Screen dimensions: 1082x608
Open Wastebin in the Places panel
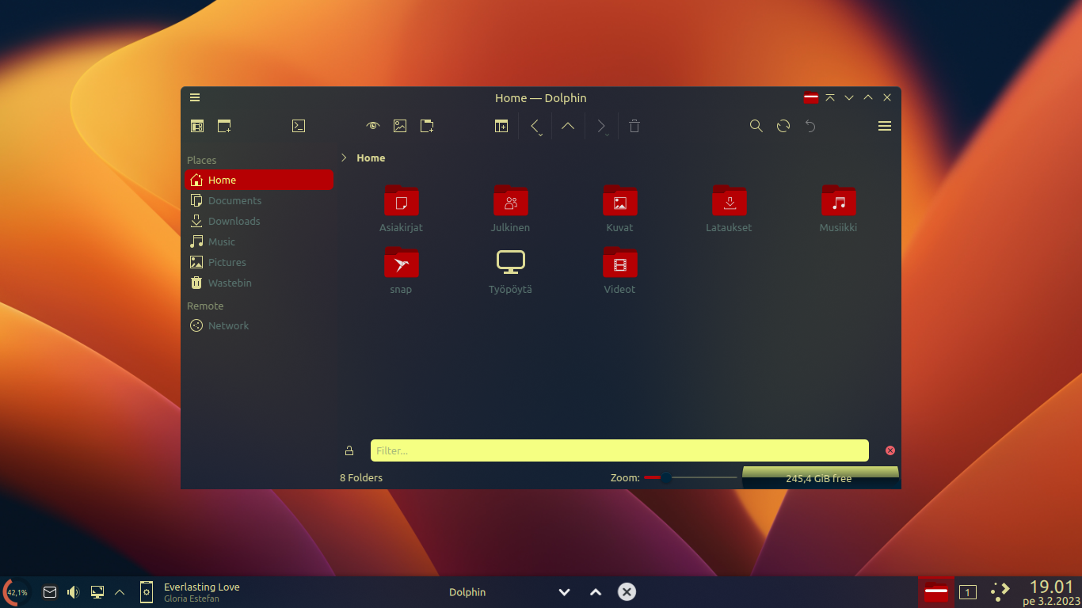click(259, 283)
